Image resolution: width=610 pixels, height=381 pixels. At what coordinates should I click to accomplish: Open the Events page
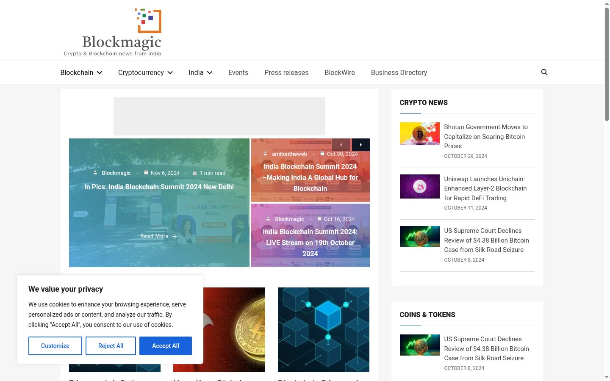[238, 72]
